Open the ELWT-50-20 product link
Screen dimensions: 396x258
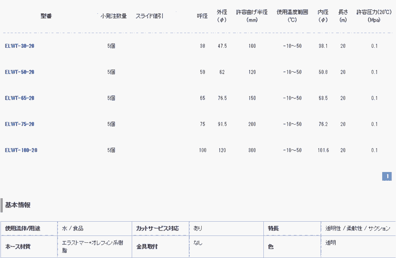pyautogui.click(x=19, y=72)
